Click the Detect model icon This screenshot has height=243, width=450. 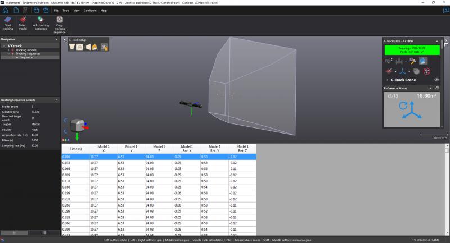(x=22, y=24)
